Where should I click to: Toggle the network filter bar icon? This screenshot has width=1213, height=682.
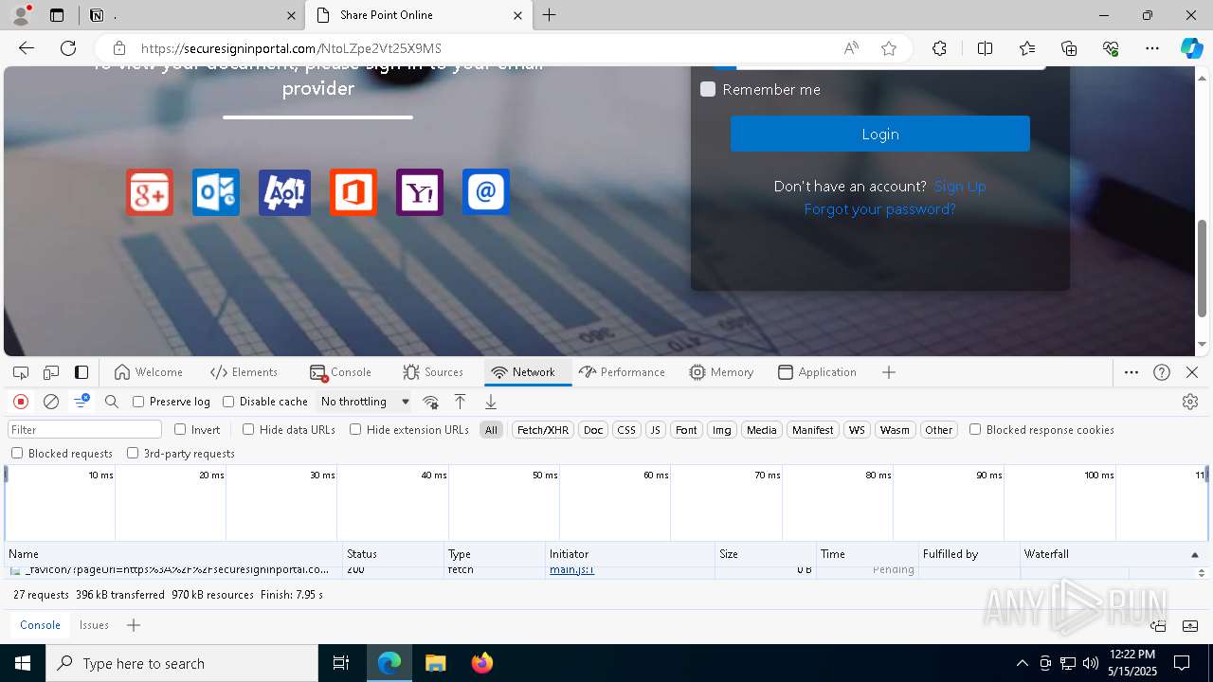click(81, 402)
